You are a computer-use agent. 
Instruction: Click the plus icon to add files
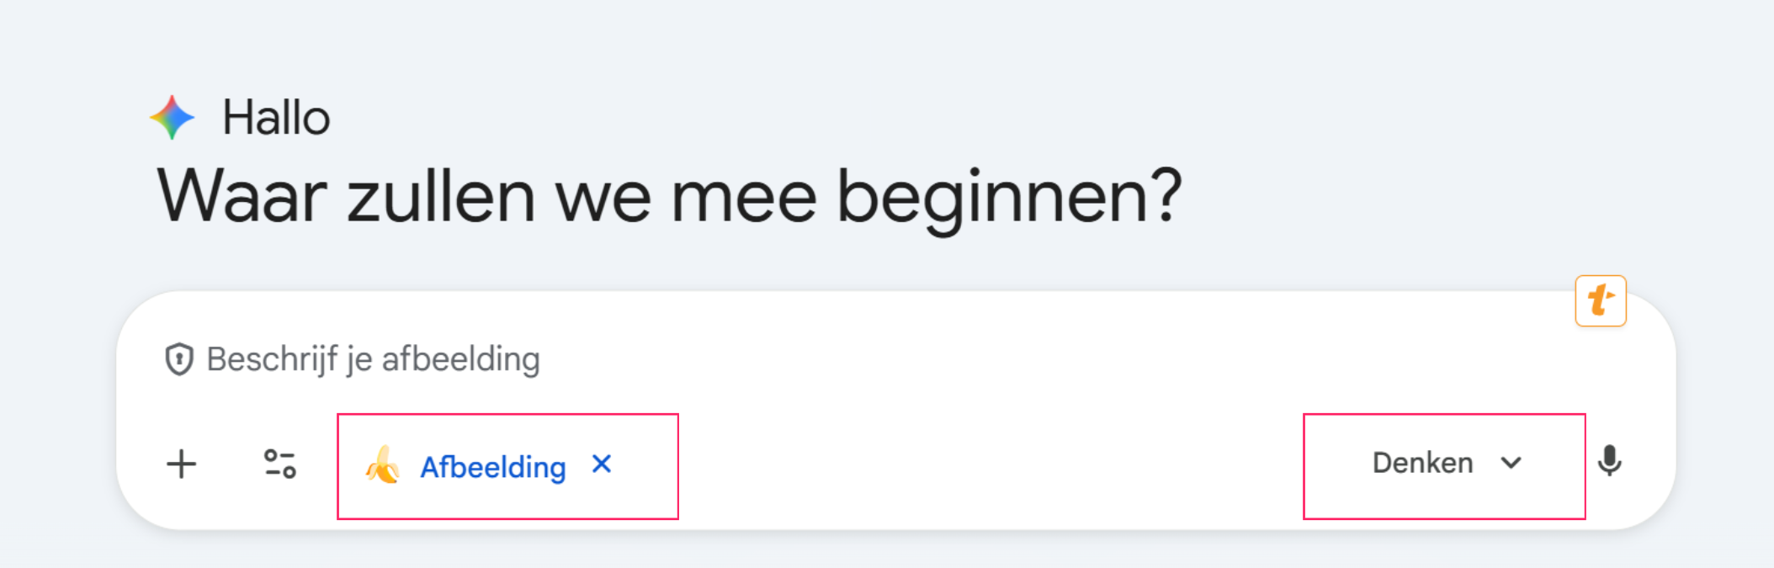(181, 464)
